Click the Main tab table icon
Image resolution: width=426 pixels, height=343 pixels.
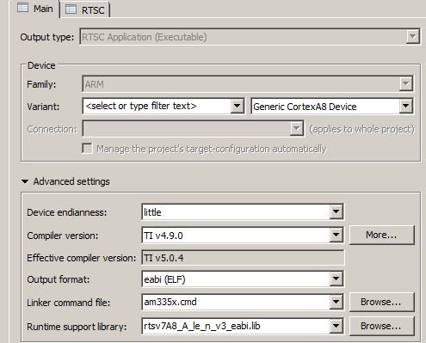click(22, 8)
